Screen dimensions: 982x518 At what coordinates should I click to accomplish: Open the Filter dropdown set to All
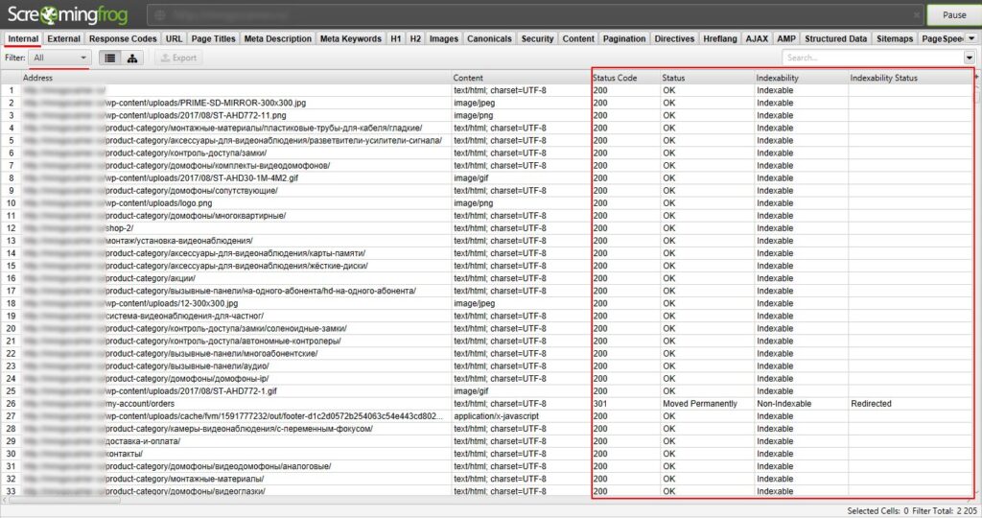click(x=59, y=58)
